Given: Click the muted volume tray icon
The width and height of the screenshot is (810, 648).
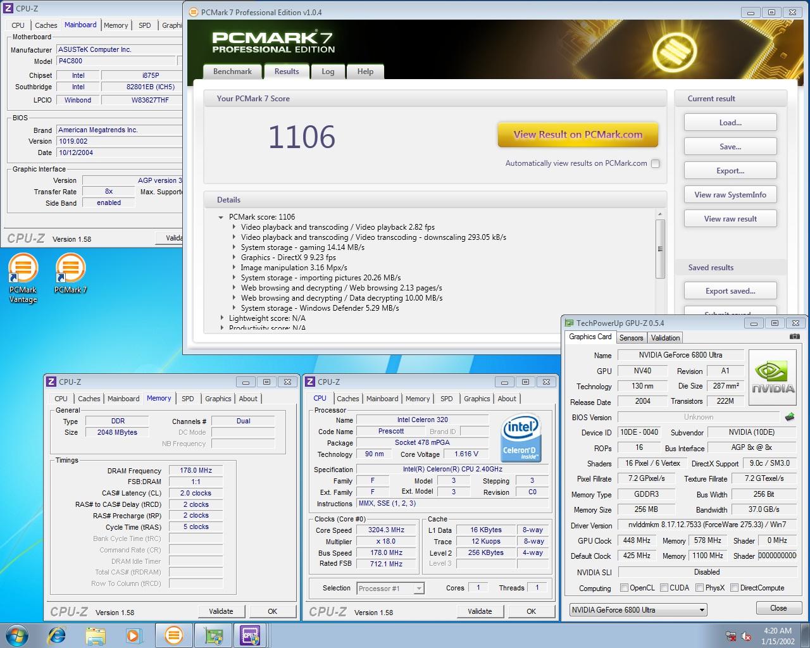Looking at the screenshot, I should tap(746, 636).
